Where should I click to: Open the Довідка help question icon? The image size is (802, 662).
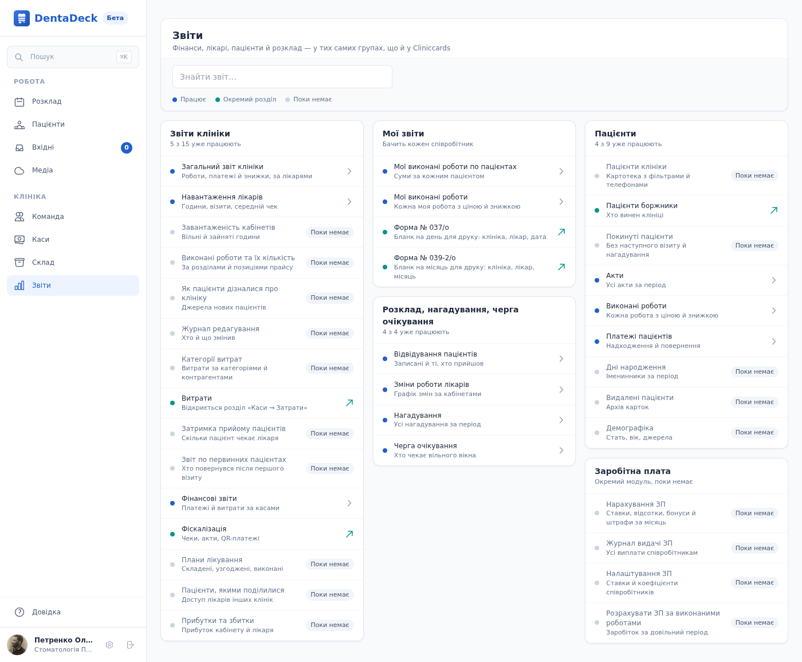[x=19, y=612]
